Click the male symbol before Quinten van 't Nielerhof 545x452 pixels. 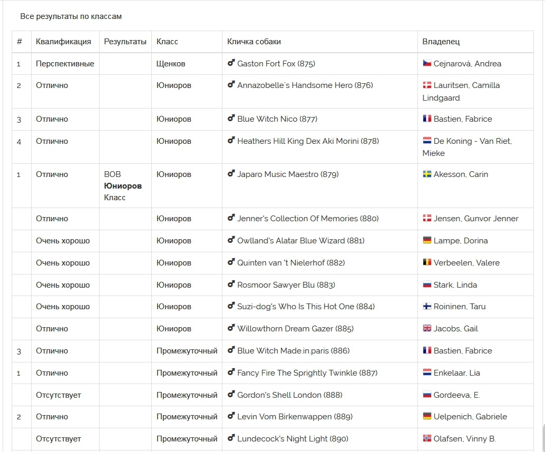tap(231, 262)
